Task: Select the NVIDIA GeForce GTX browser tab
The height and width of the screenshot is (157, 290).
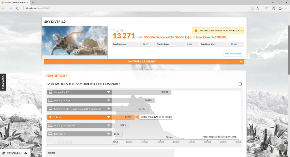Action: 15,2
